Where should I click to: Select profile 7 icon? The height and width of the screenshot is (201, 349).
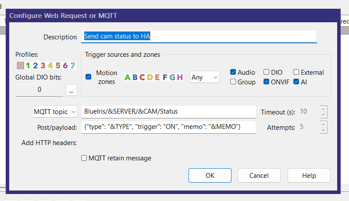tap(73, 66)
